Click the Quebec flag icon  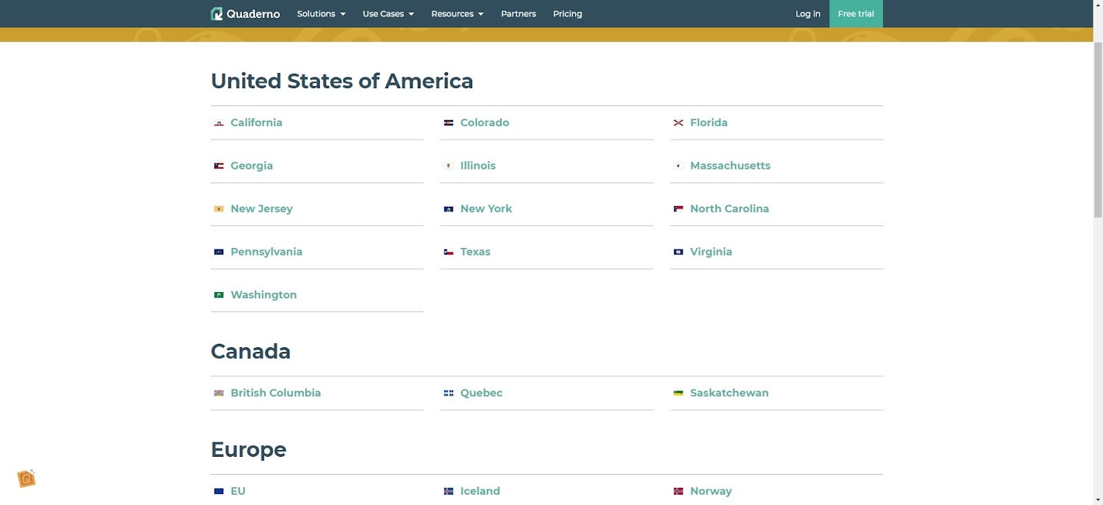448,393
